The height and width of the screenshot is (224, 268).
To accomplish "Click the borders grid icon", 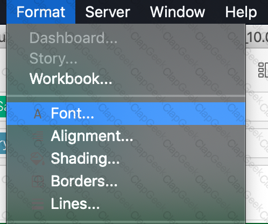I will pyautogui.click(x=38, y=181).
